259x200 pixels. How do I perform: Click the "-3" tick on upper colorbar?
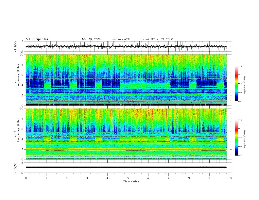coord(241,66)
